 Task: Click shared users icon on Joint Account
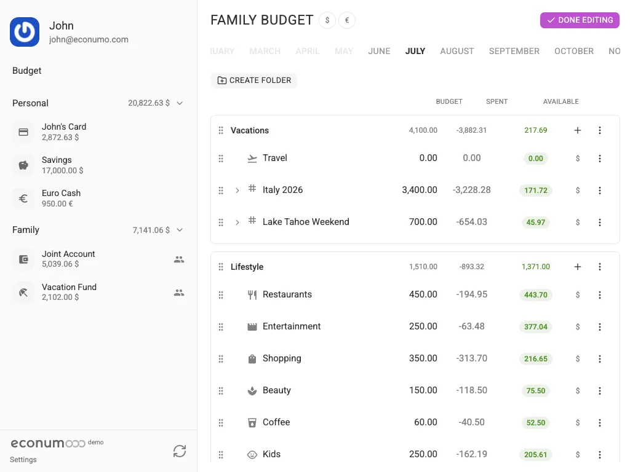[179, 259]
